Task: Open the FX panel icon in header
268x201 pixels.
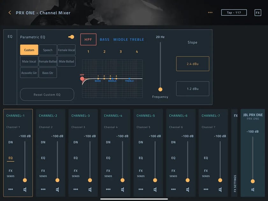Action: click(258, 13)
